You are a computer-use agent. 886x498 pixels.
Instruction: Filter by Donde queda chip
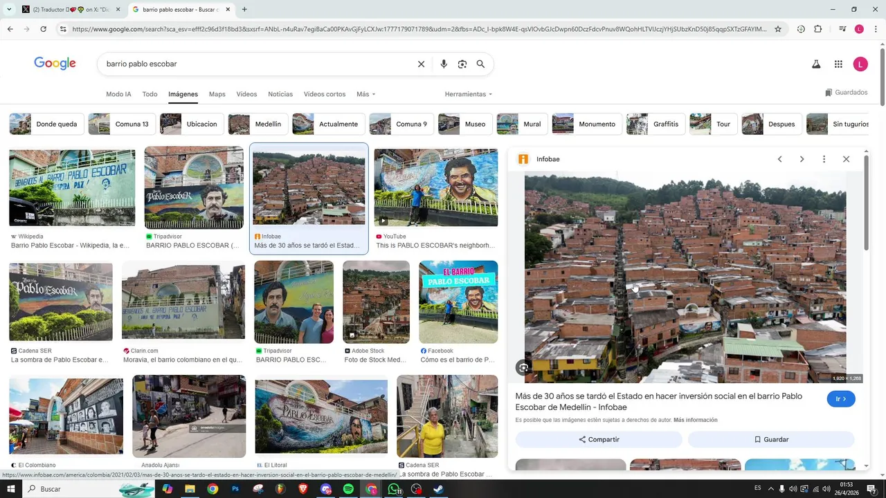point(46,124)
